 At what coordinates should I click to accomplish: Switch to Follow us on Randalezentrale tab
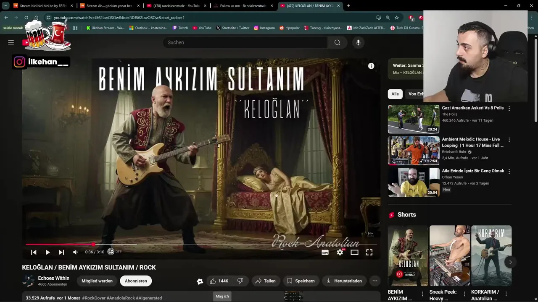tap(243, 6)
